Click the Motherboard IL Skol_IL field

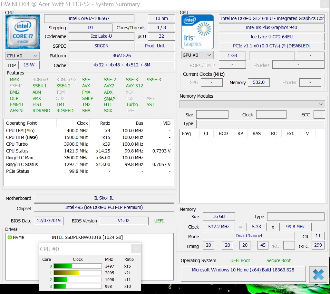tap(104, 198)
